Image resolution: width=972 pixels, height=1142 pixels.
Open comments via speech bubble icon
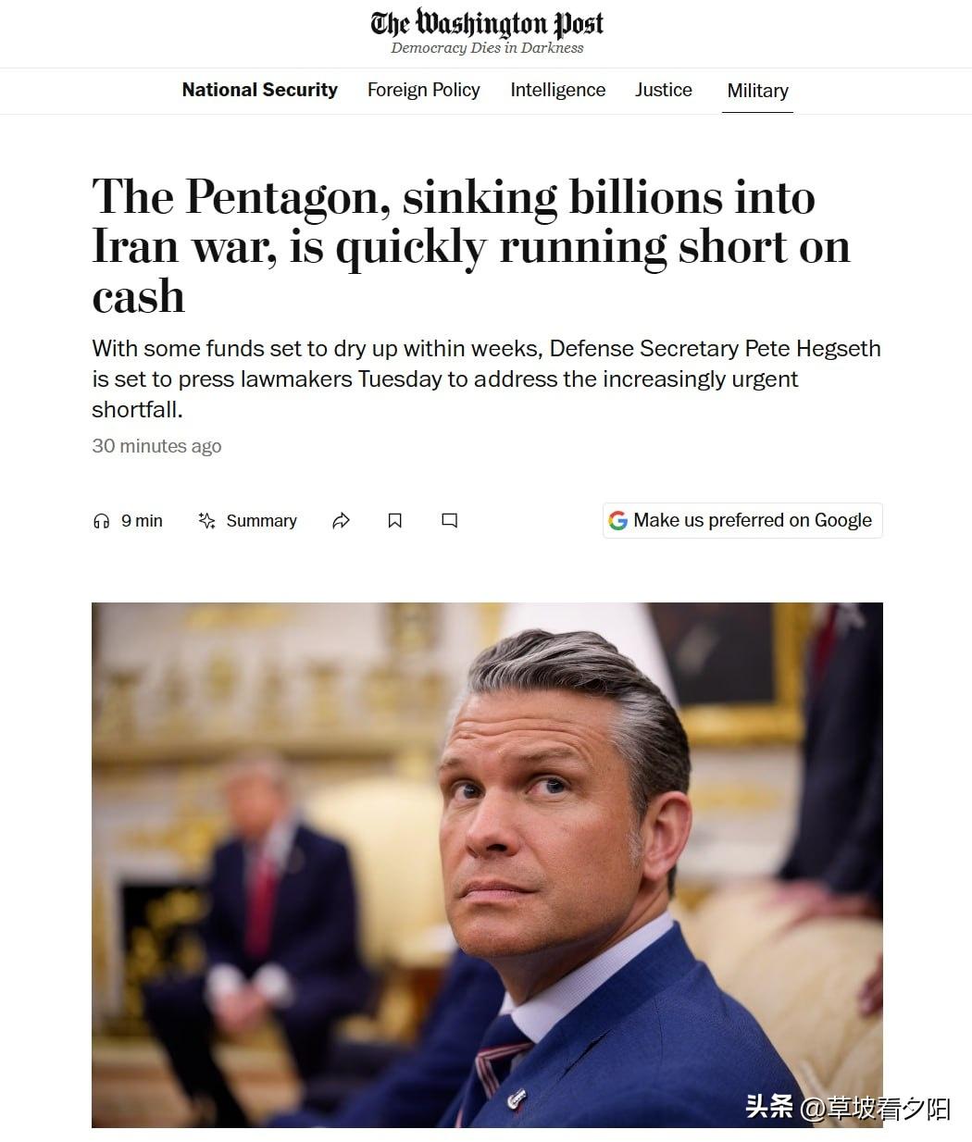pyautogui.click(x=450, y=521)
